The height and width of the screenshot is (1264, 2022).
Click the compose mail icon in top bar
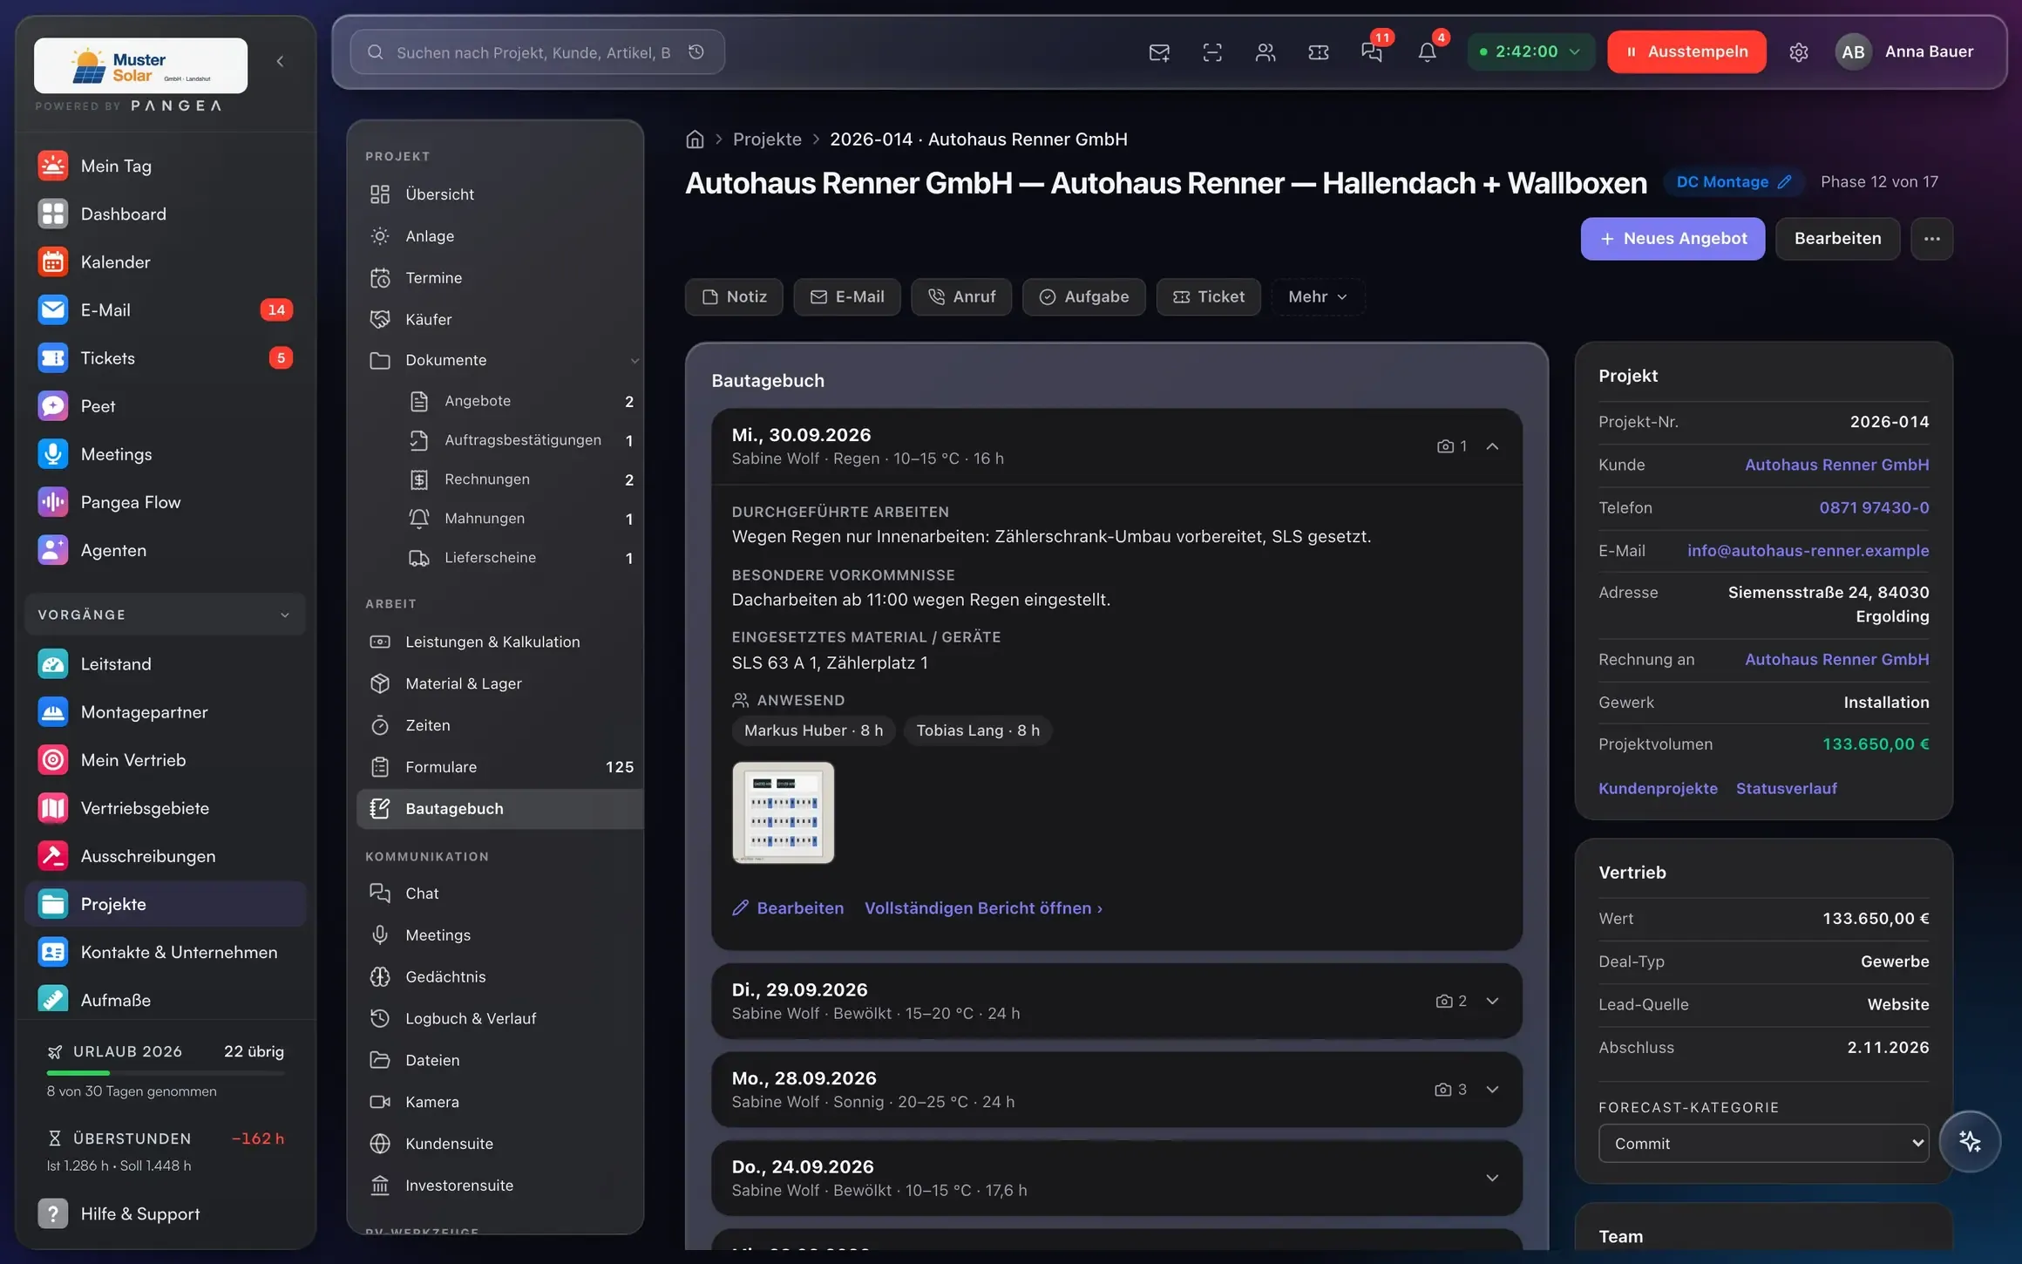(x=1159, y=52)
